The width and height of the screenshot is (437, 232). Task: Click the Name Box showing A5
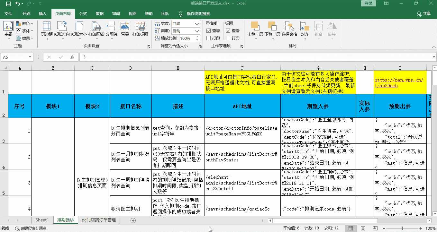[14, 57]
